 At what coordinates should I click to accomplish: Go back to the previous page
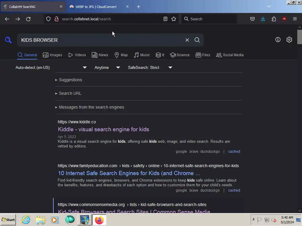click(7, 19)
